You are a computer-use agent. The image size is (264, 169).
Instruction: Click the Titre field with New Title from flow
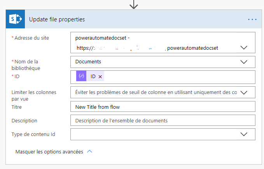(163, 106)
